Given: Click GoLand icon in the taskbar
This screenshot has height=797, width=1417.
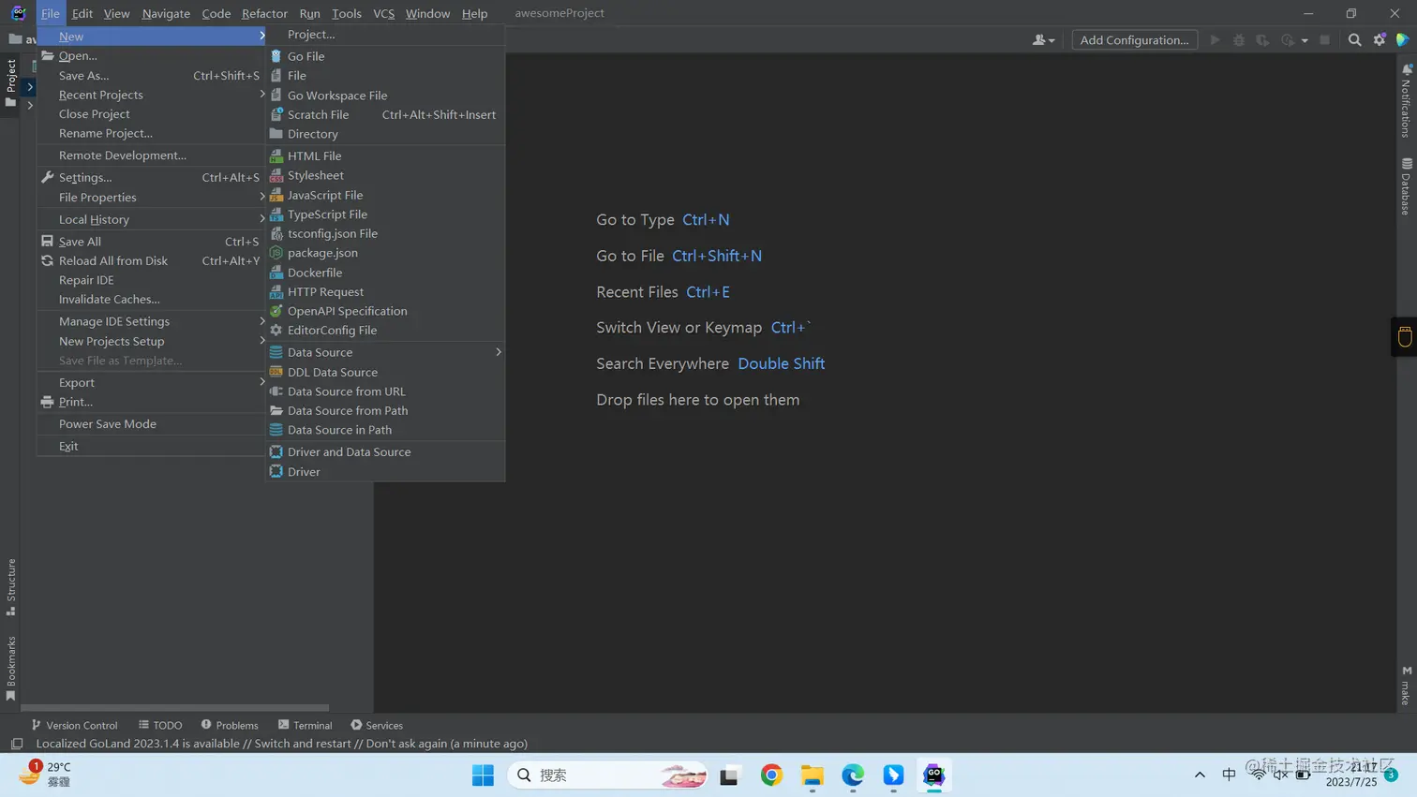Looking at the screenshot, I should click(x=933, y=775).
